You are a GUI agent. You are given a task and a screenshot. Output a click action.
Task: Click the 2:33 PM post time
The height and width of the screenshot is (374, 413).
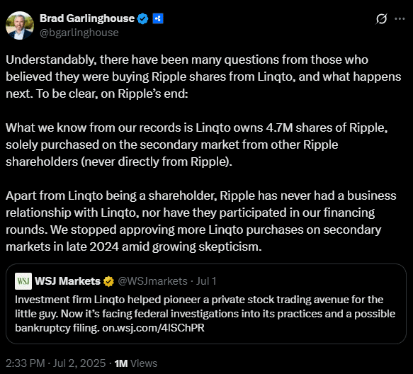[25, 363]
